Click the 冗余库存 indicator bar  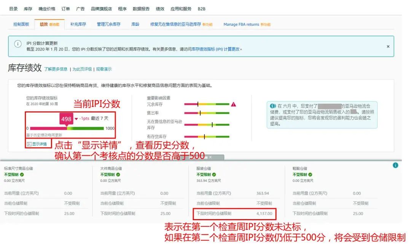pyautogui.click(x=207, y=104)
